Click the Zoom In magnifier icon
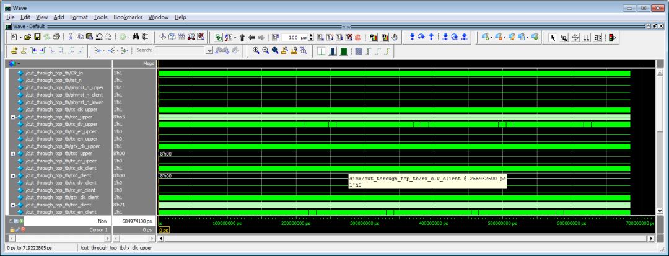Viewport: 669px width, 256px height. pos(256,50)
